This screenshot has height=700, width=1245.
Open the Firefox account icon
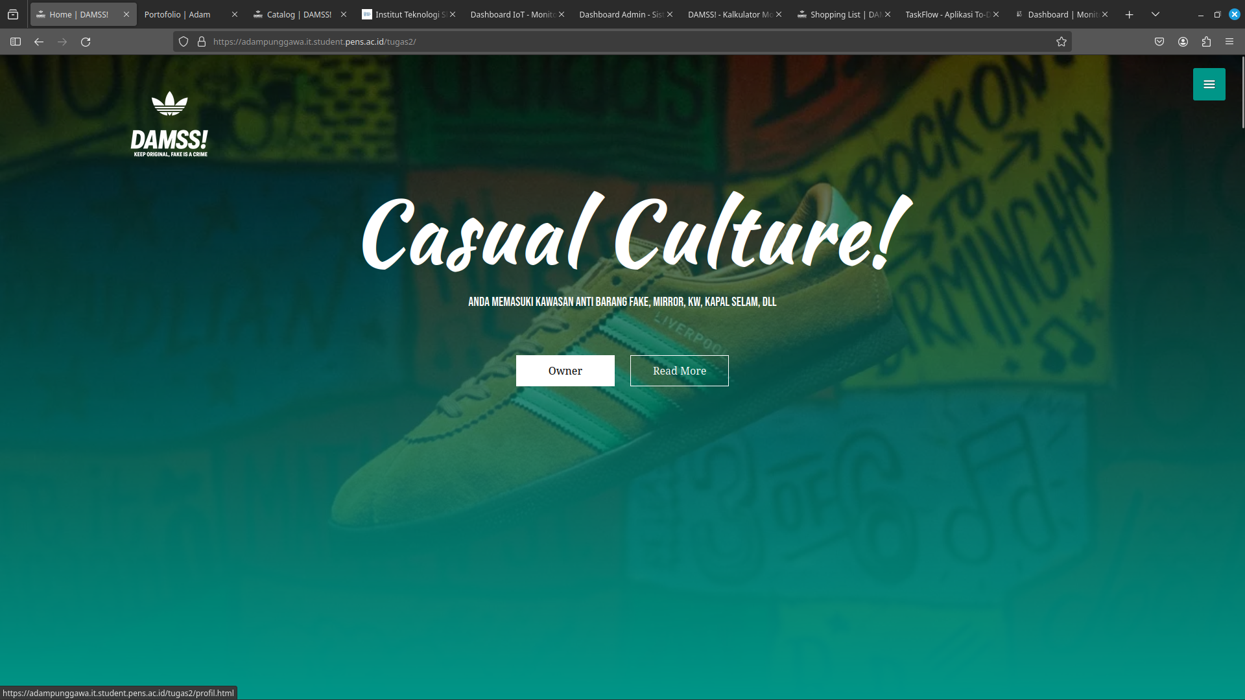coord(1183,41)
